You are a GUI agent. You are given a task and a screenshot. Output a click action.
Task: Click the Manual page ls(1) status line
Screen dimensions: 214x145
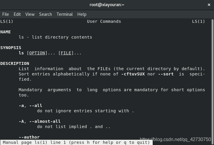pos(76,142)
